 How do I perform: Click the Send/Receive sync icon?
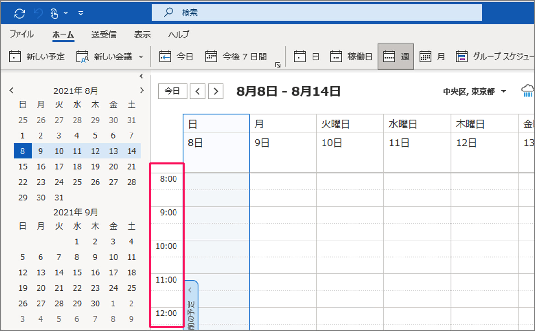19,13
